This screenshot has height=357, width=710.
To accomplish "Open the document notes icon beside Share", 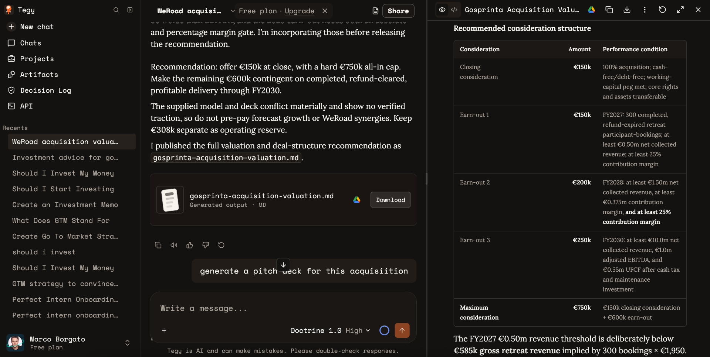I will (x=375, y=11).
